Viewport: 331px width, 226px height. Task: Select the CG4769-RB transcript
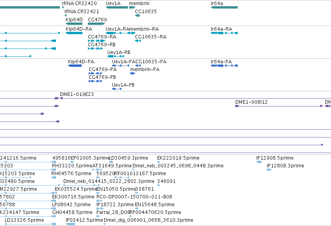[95, 49]
